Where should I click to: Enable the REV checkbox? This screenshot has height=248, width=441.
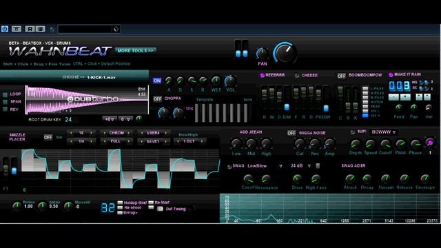click(5, 110)
